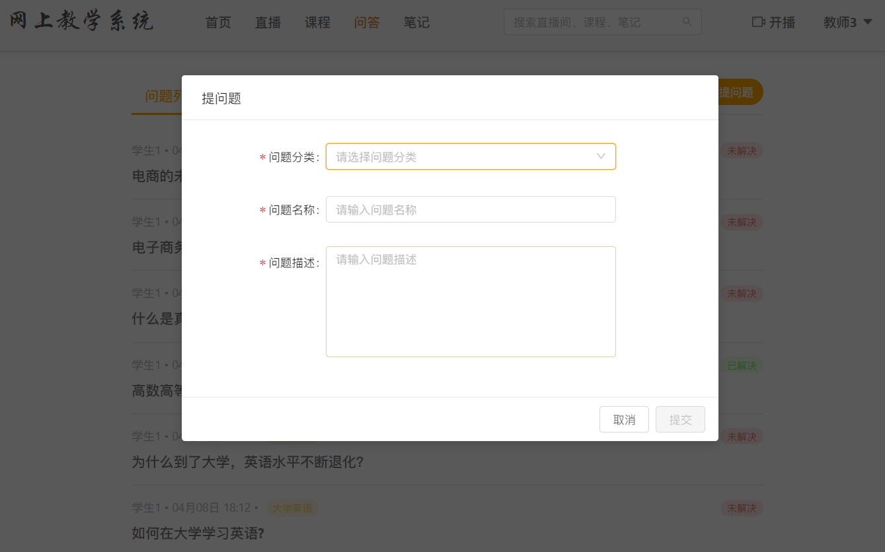Screen dimensions: 885x552
Task: Click the chevron in 问题分类 selector
Action: [601, 156]
